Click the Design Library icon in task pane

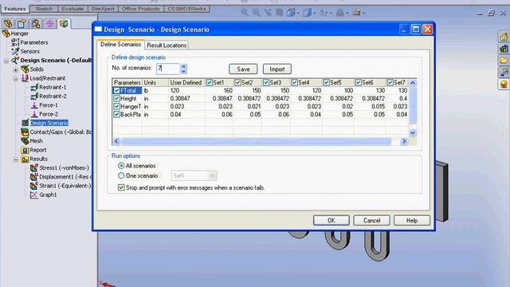pyautogui.click(x=504, y=49)
